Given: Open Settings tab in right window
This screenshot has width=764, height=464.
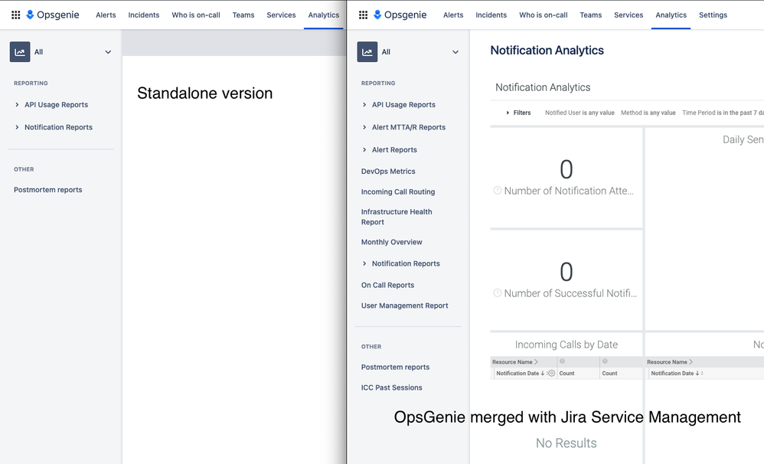Looking at the screenshot, I should [x=713, y=15].
